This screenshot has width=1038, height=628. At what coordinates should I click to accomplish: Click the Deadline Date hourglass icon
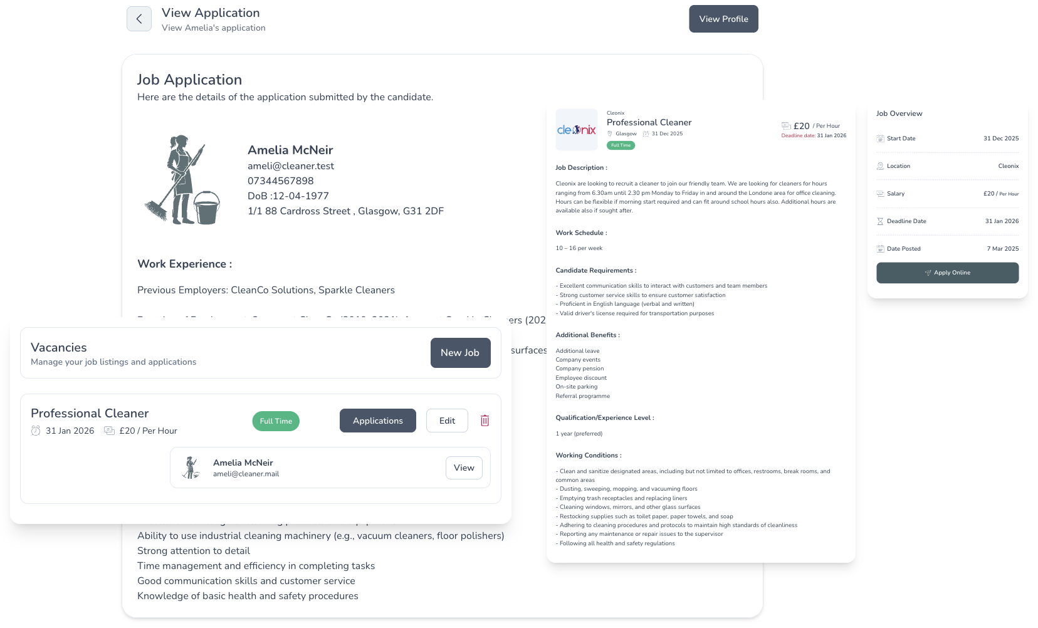click(x=880, y=221)
